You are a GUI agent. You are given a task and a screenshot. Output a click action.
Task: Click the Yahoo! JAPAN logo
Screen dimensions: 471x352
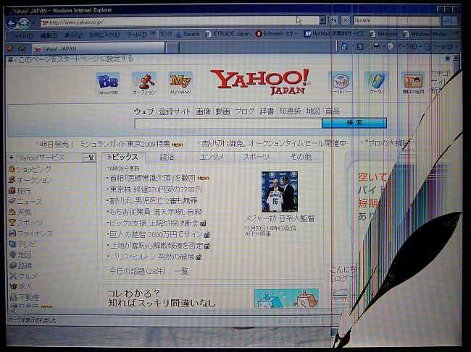(x=260, y=82)
